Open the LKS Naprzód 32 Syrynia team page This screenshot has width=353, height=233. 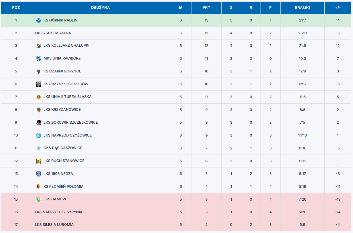point(59,212)
